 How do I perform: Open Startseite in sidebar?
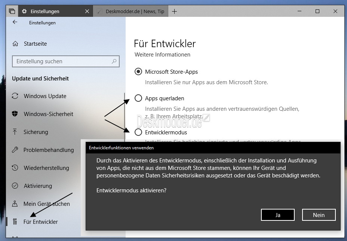pyautogui.click(x=36, y=44)
